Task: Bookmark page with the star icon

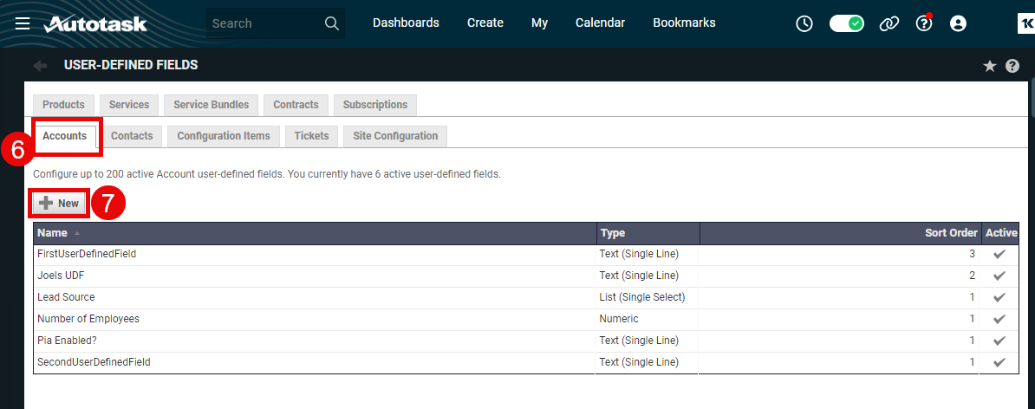Action: coord(989,66)
